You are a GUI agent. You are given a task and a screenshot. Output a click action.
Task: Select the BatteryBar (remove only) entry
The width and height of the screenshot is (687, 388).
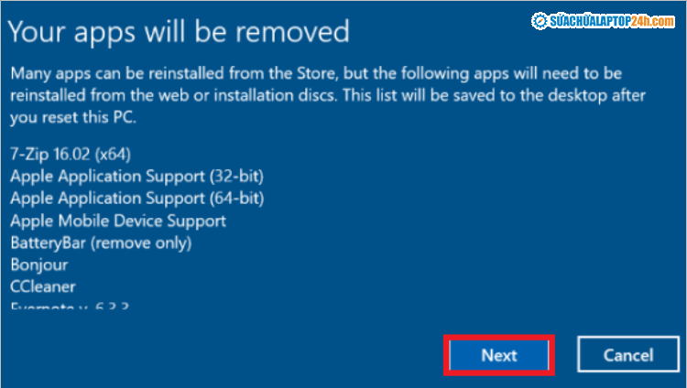(101, 242)
